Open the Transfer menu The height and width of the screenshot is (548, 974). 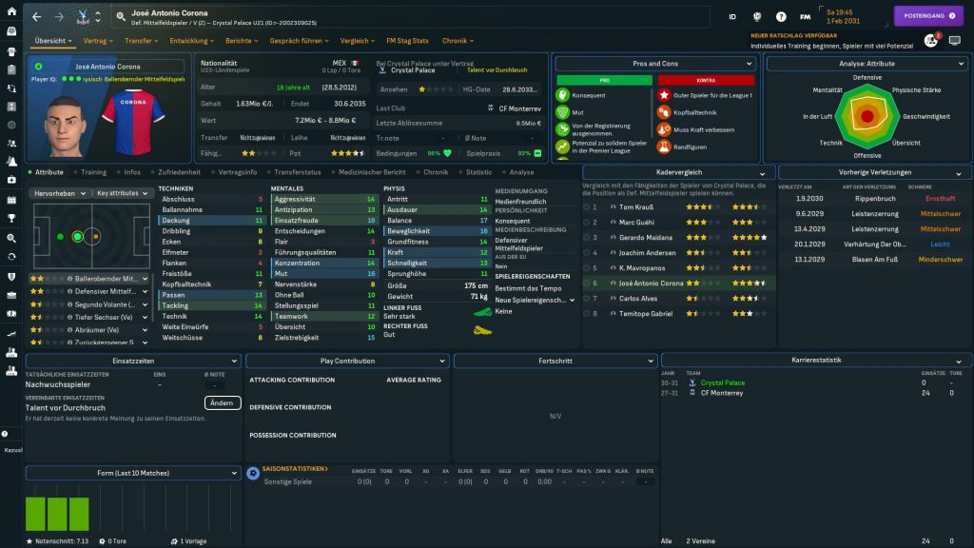(x=142, y=41)
